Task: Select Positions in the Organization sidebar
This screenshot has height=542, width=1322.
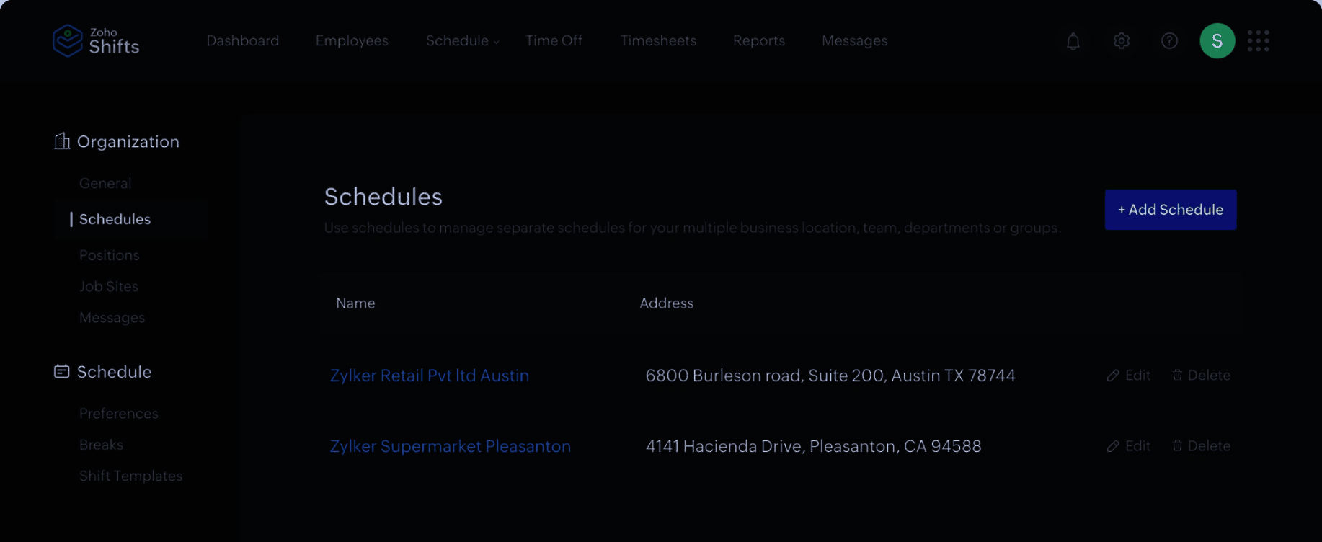Action: (110, 255)
